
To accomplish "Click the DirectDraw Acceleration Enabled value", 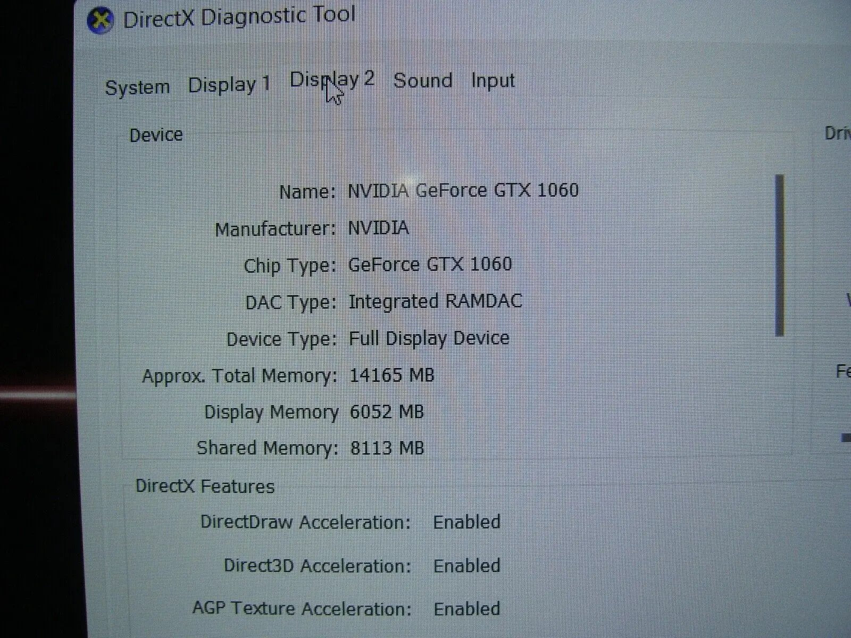I will pyautogui.click(x=466, y=522).
